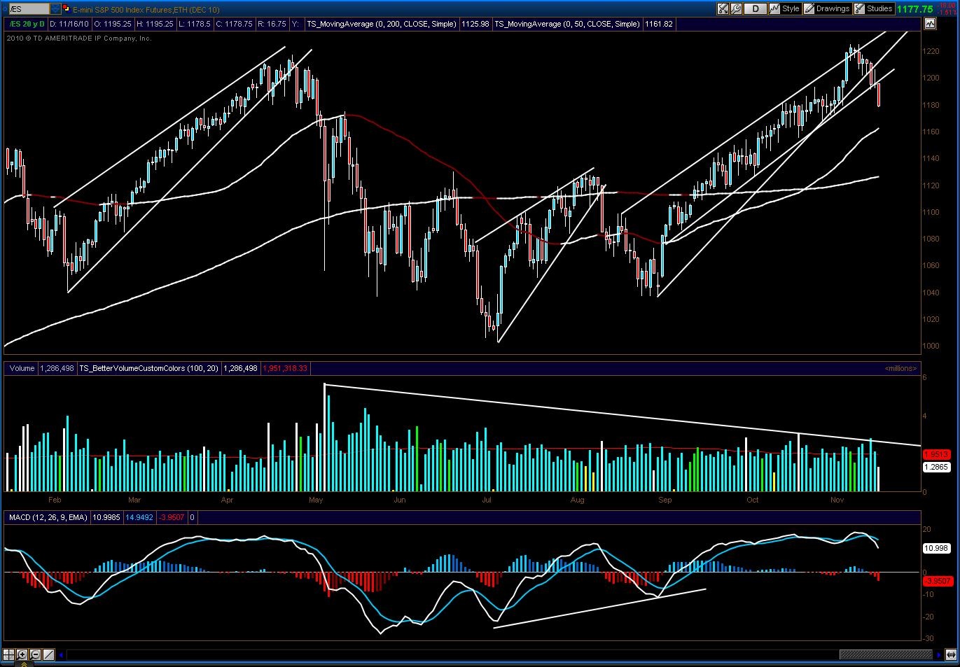Click the May label on the time axis
The height and width of the screenshot is (667, 960).
(315, 500)
